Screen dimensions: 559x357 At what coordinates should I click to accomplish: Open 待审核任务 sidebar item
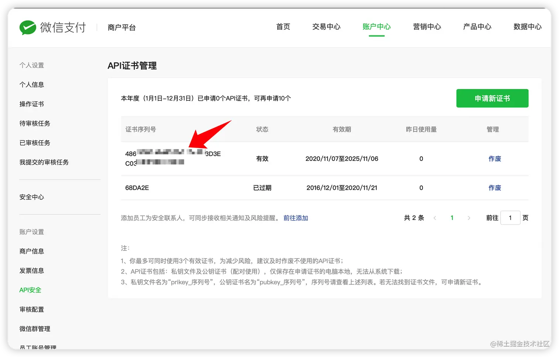pos(35,123)
